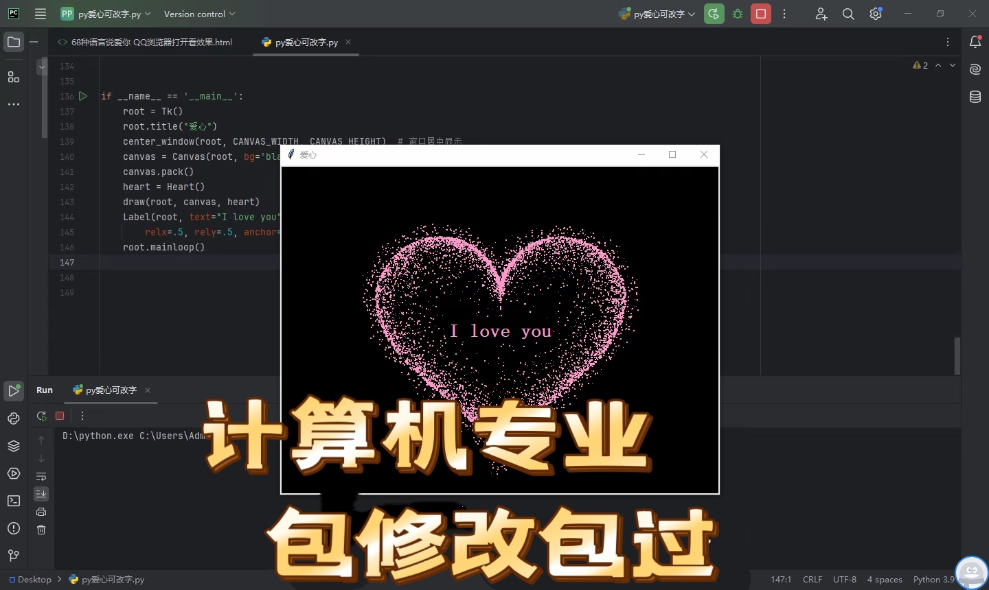Open the main menu via hamburger icon
This screenshot has width=989, height=590.
pos(41,14)
